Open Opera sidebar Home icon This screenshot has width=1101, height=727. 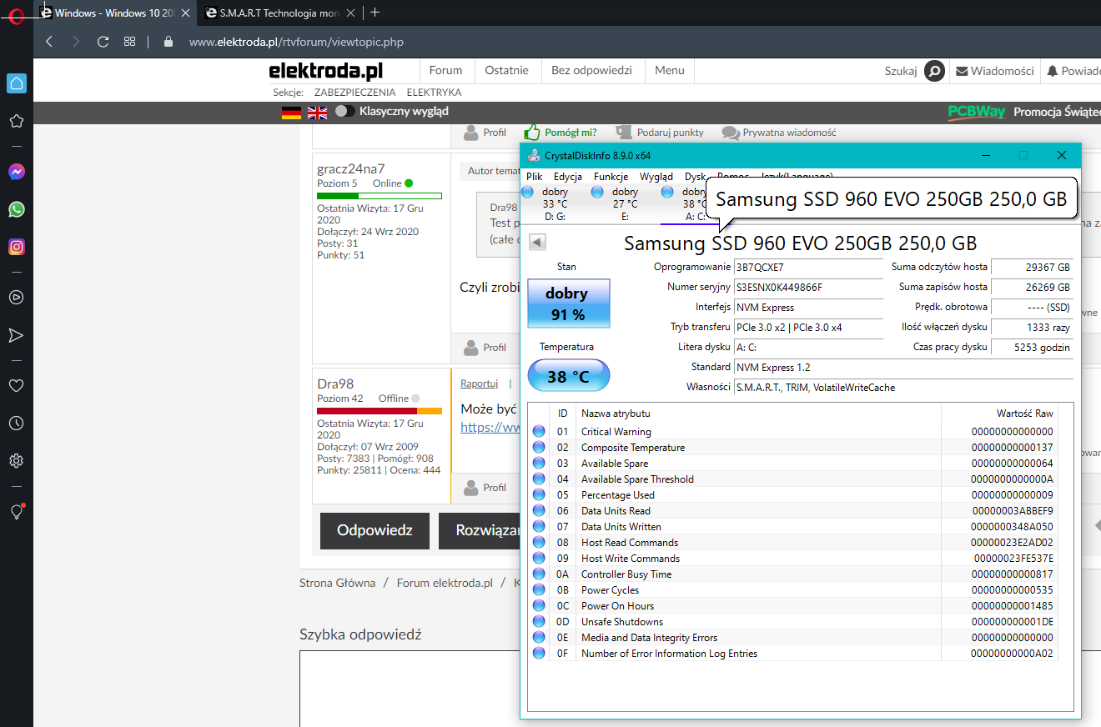pyautogui.click(x=16, y=83)
